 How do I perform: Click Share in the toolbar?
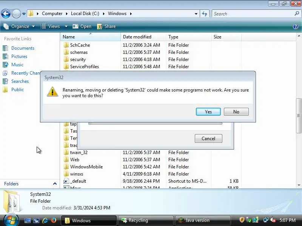tap(106, 26)
